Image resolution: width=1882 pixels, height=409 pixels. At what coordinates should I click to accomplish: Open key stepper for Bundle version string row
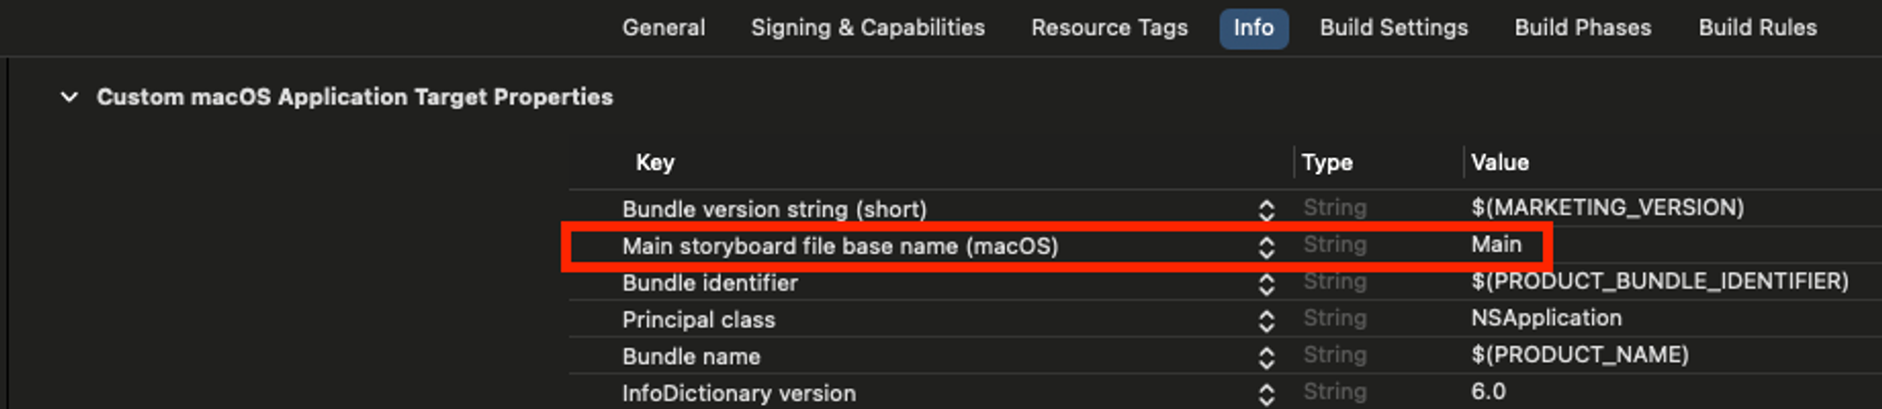coord(1267,210)
